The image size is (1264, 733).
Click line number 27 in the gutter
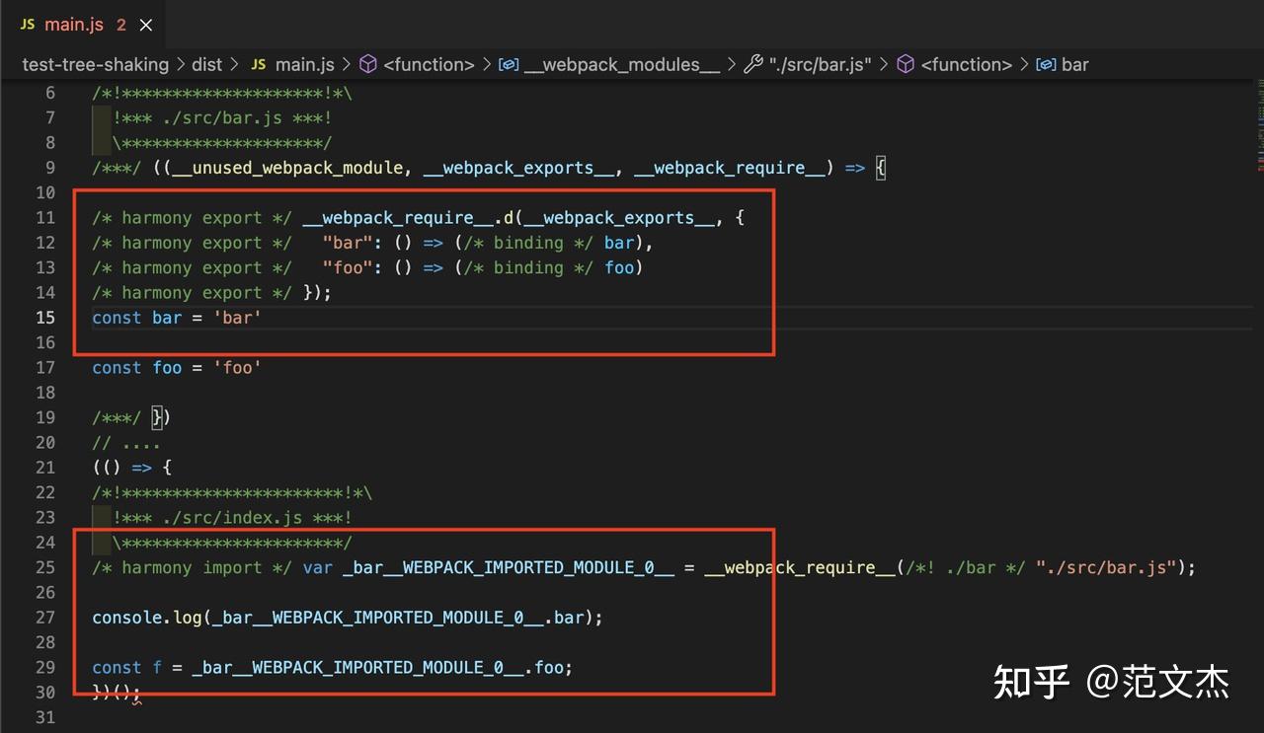[44, 617]
